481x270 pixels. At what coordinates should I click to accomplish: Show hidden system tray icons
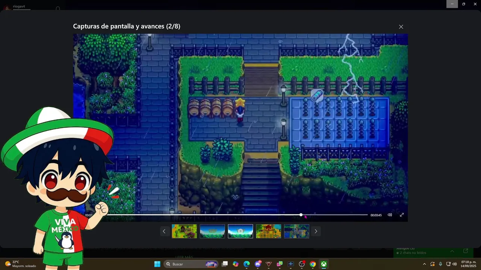(424, 264)
